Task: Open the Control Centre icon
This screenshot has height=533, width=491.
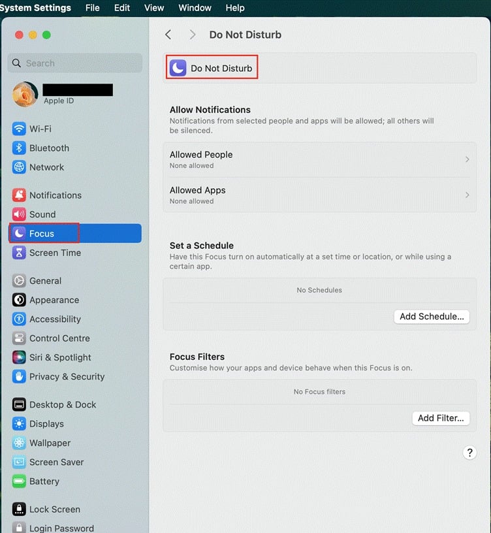Action: point(19,338)
